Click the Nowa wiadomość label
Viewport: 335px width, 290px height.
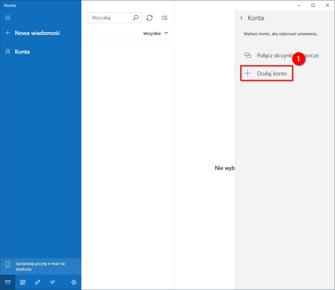(37, 33)
